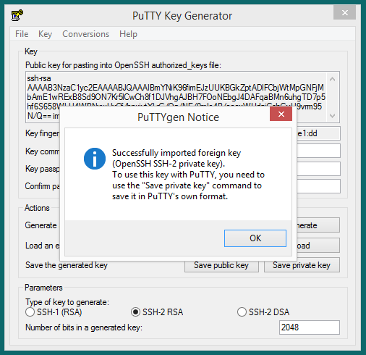Click the 'Public key for pasting into OpenSSH' label
This screenshot has width=366, height=355.
[123, 65]
